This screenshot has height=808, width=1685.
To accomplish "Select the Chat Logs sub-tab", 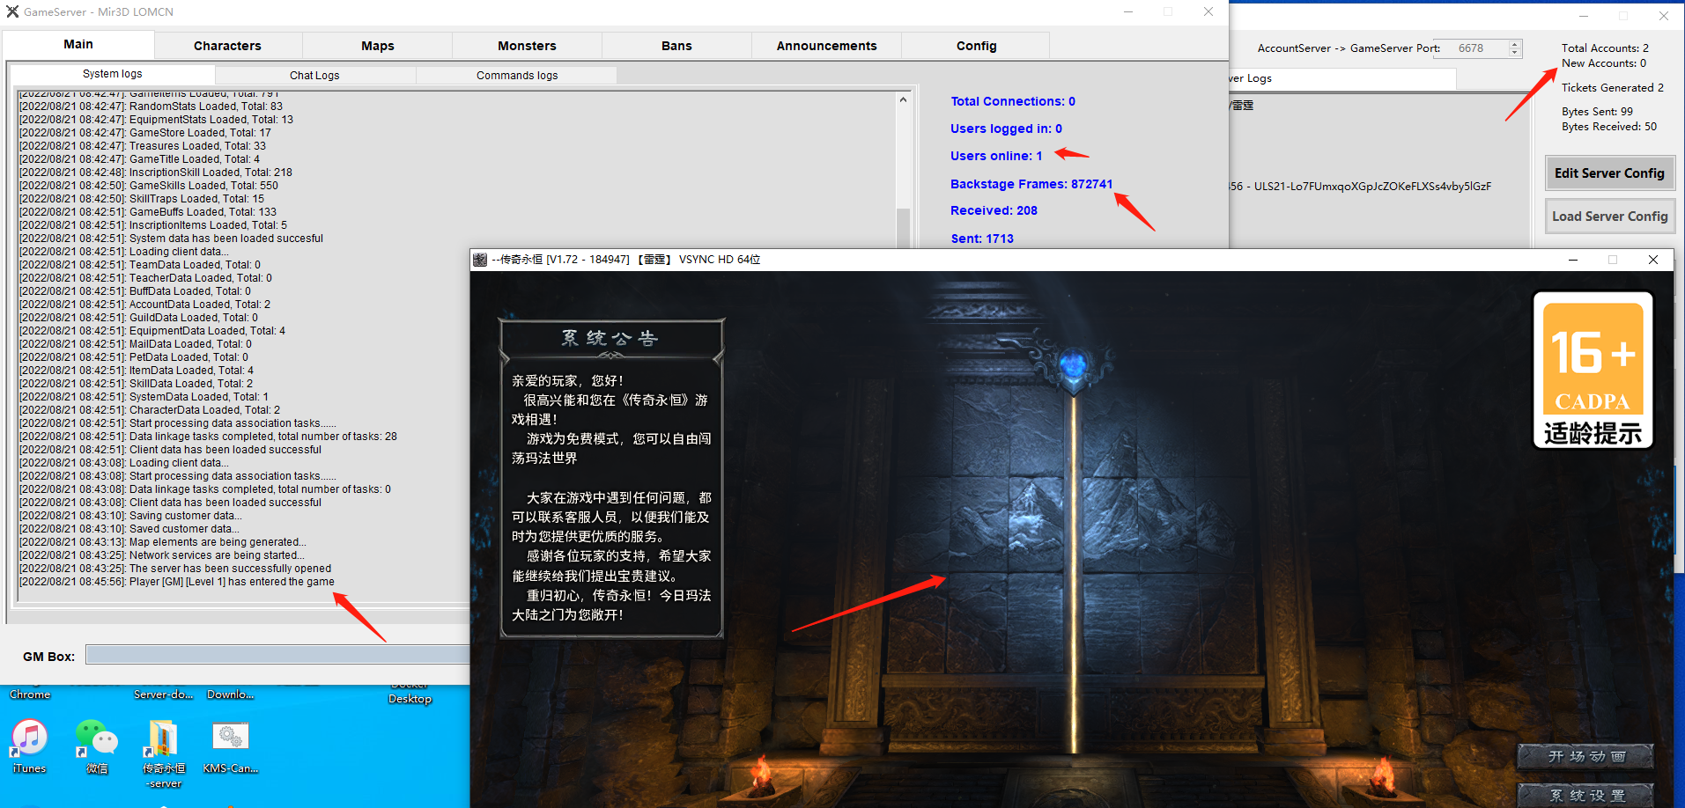I will [x=314, y=76].
